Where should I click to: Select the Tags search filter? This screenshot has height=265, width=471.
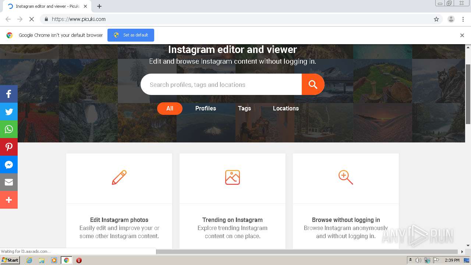[x=244, y=109]
